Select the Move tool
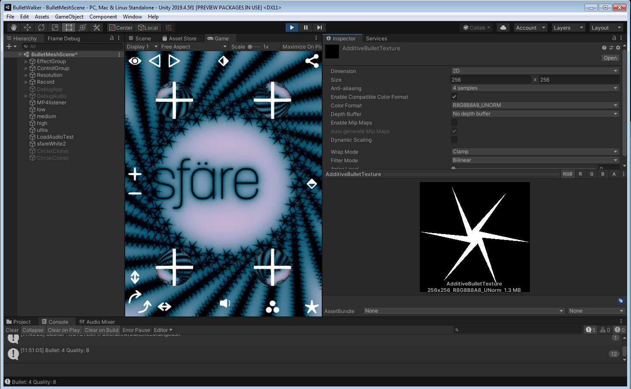631x389 pixels. 28,27
